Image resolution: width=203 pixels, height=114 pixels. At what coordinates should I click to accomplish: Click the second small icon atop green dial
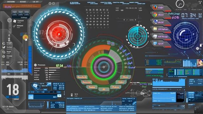(113, 44)
